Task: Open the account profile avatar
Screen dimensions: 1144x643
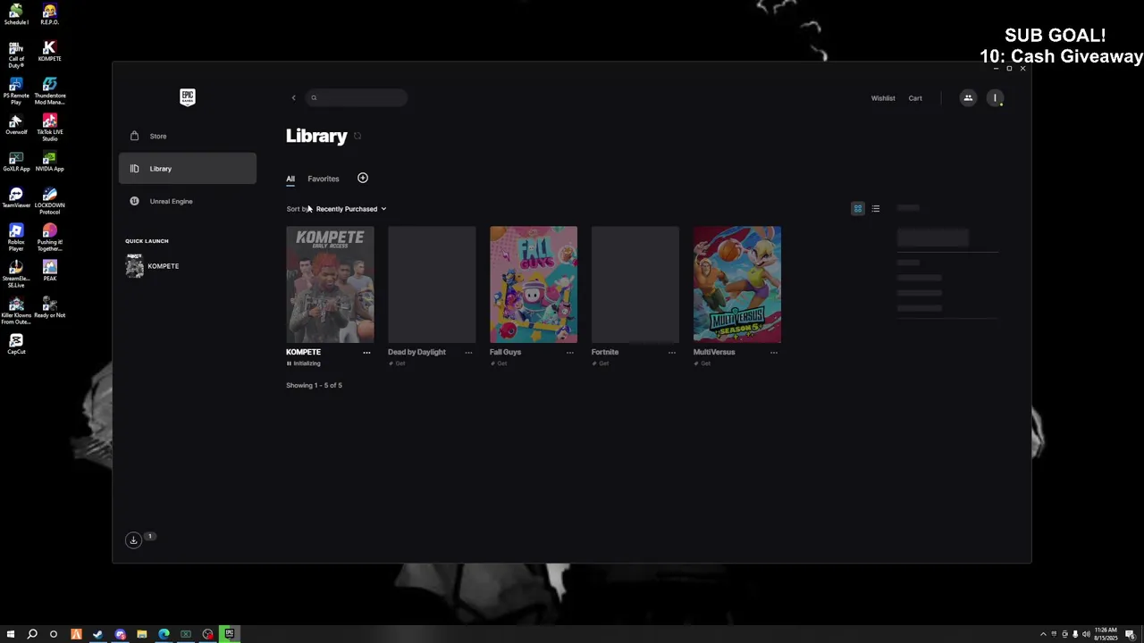Action: pos(995,98)
